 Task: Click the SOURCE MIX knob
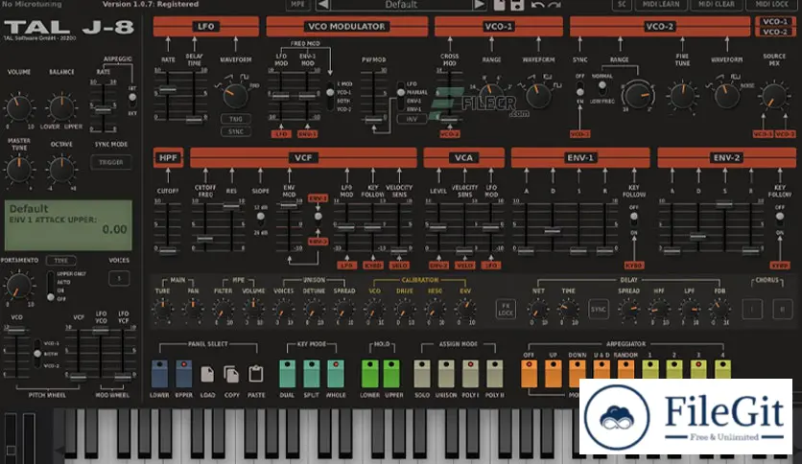[774, 96]
